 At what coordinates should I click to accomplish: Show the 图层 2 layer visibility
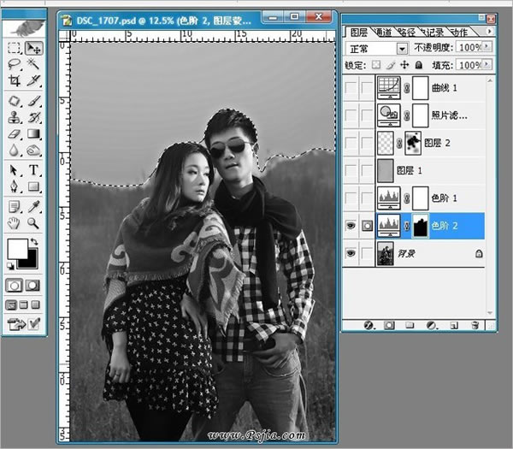351,143
